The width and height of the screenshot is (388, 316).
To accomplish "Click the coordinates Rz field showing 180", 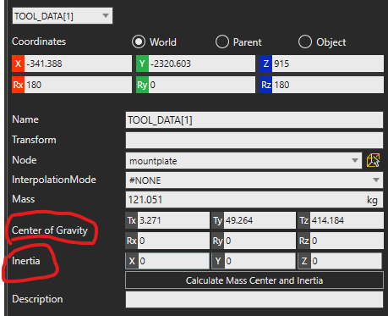I will pos(328,85).
